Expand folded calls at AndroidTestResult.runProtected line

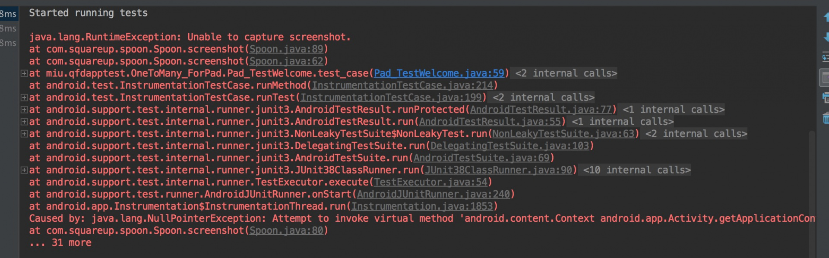(x=25, y=110)
